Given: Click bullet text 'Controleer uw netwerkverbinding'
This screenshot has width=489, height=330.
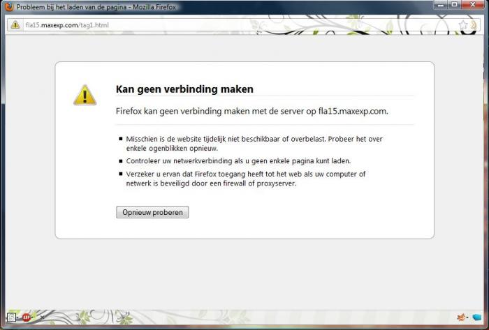Looking at the screenshot, I should (x=179, y=161).
